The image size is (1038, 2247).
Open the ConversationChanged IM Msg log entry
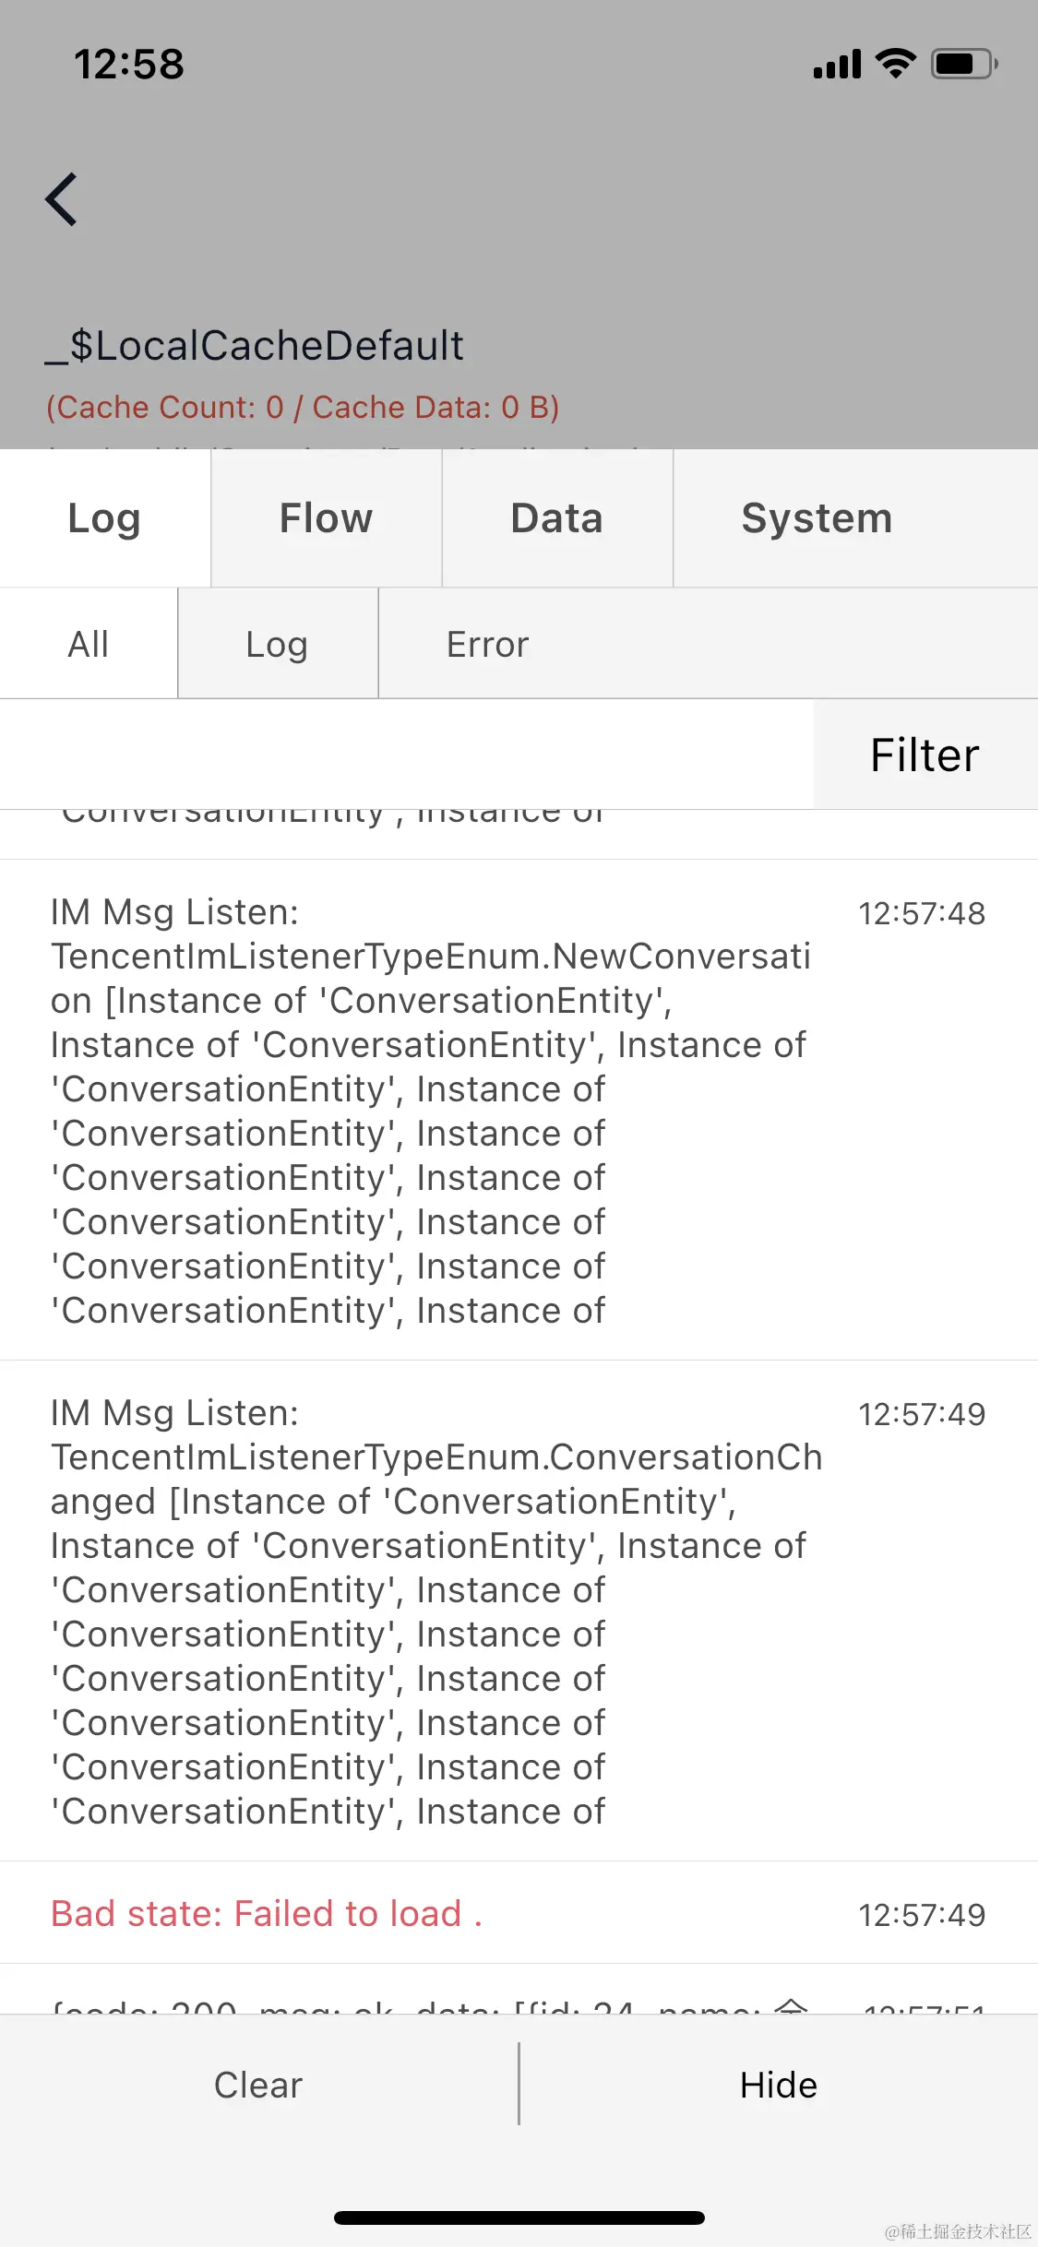(519, 1611)
